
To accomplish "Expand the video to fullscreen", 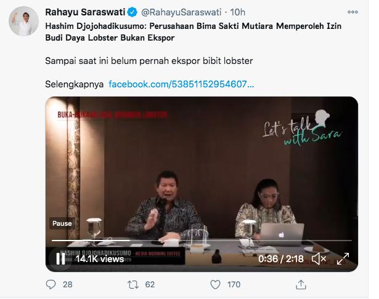I will pyautogui.click(x=343, y=258).
